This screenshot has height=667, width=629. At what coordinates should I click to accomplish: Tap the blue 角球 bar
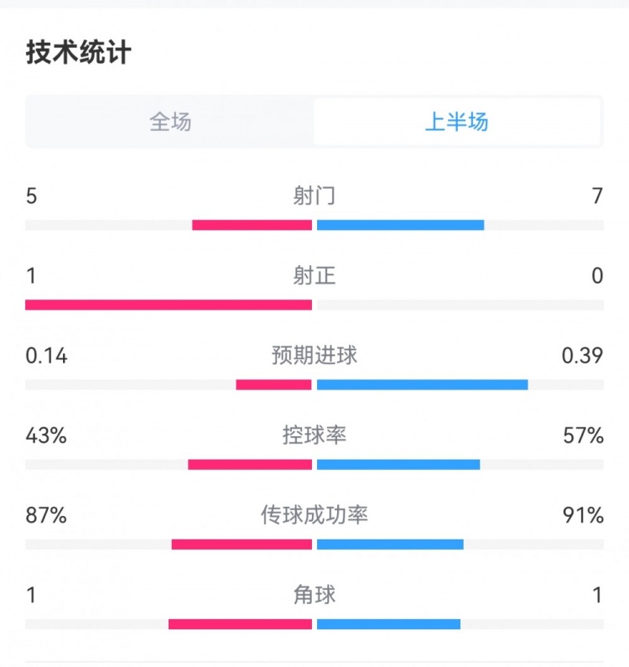(388, 623)
